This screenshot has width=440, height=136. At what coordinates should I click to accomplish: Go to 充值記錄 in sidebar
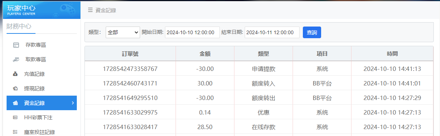pyautogui.click(x=42, y=74)
